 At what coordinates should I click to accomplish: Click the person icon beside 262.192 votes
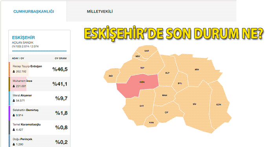tap(14, 72)
